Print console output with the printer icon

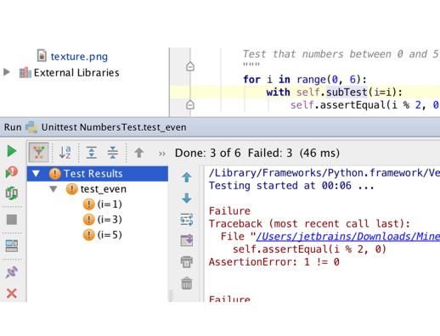187,261
